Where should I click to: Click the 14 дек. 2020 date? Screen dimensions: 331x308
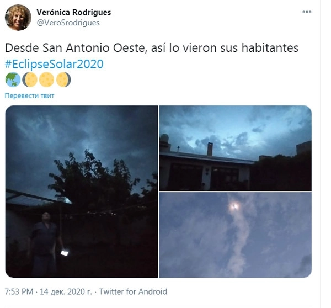click(66, 292)
